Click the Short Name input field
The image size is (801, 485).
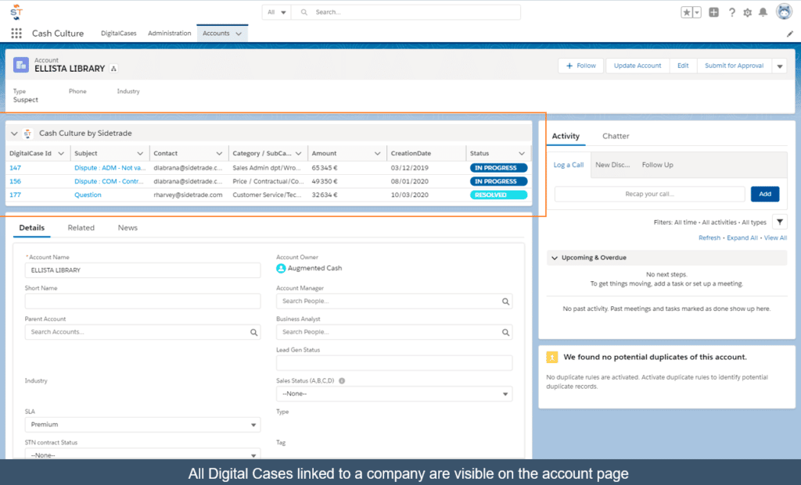pos(142,301)
